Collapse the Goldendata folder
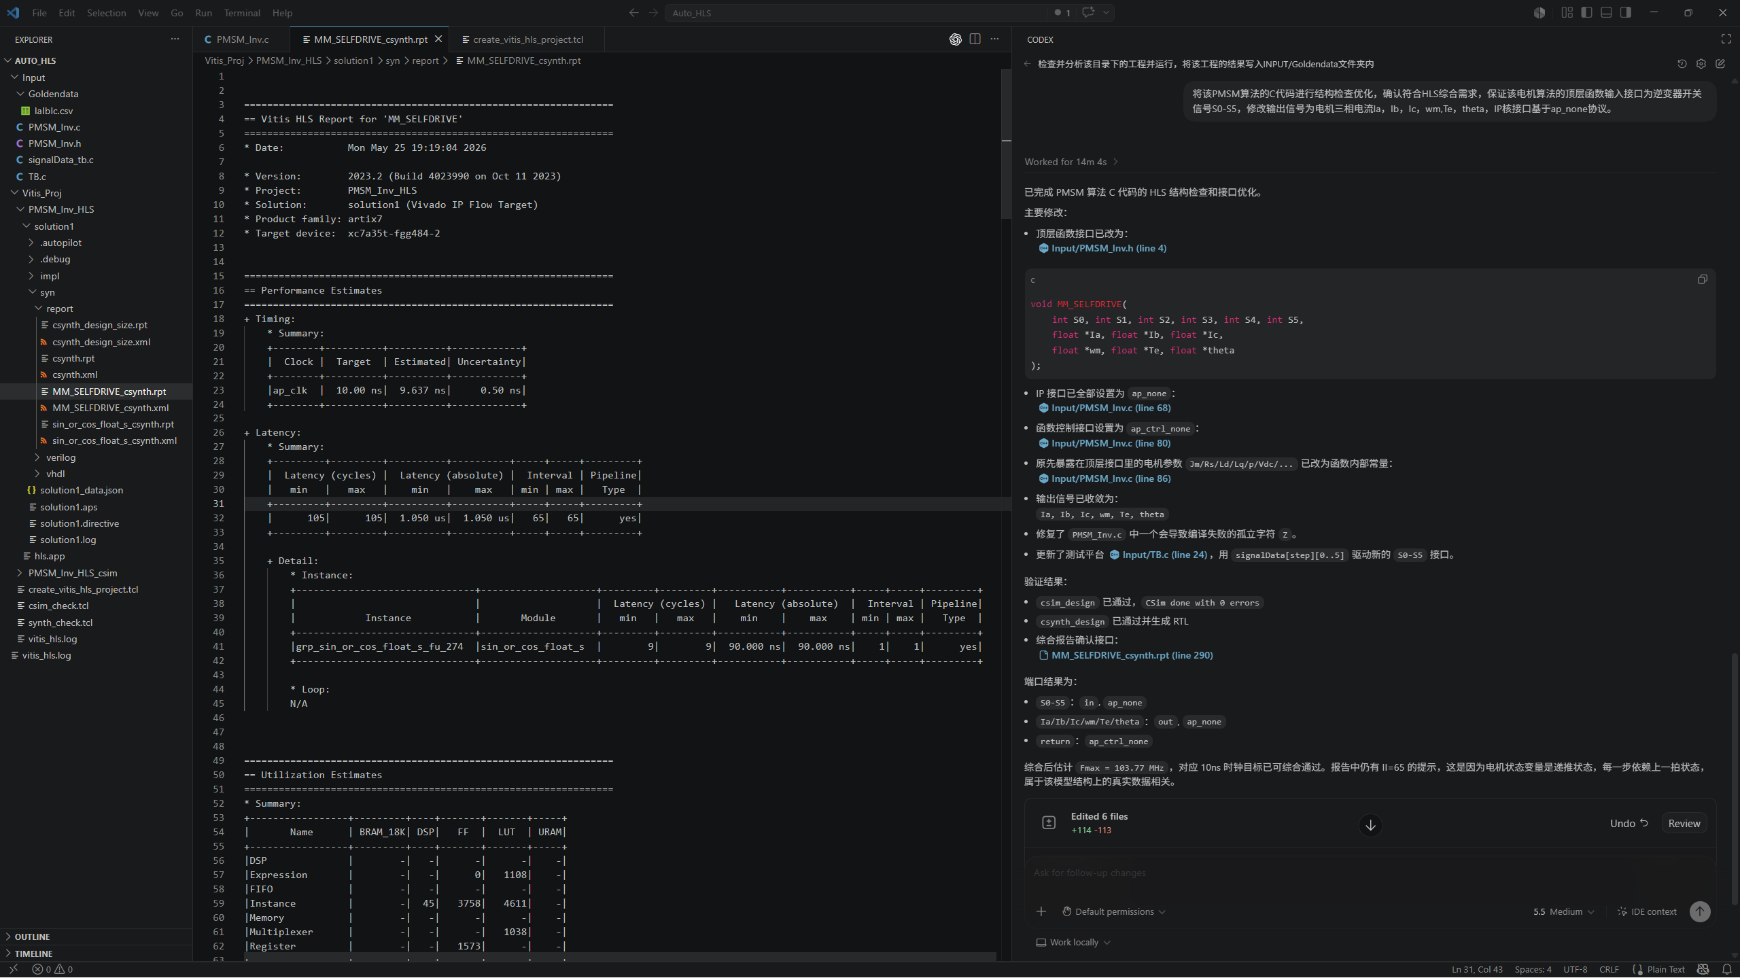Viewport: 1740px width, 978px height. [20, 94]
